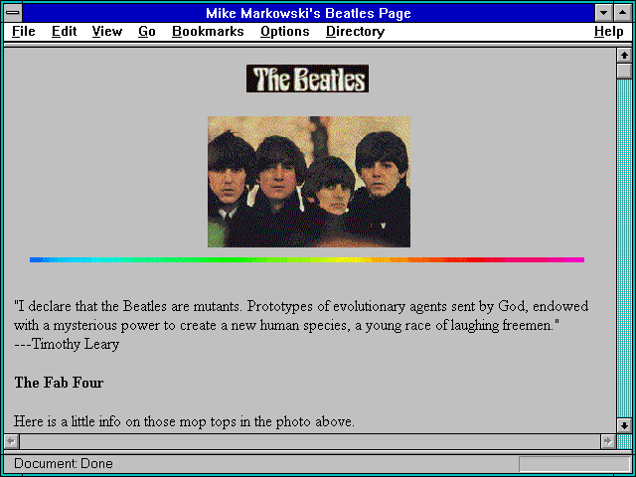Open the File menu

24,32
